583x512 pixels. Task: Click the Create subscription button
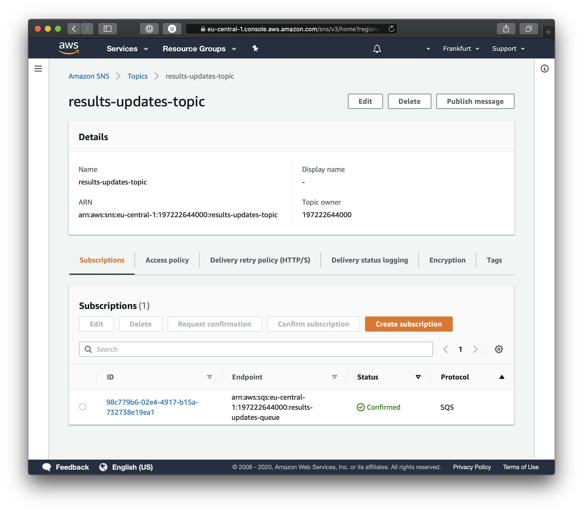tap(408, 324)
